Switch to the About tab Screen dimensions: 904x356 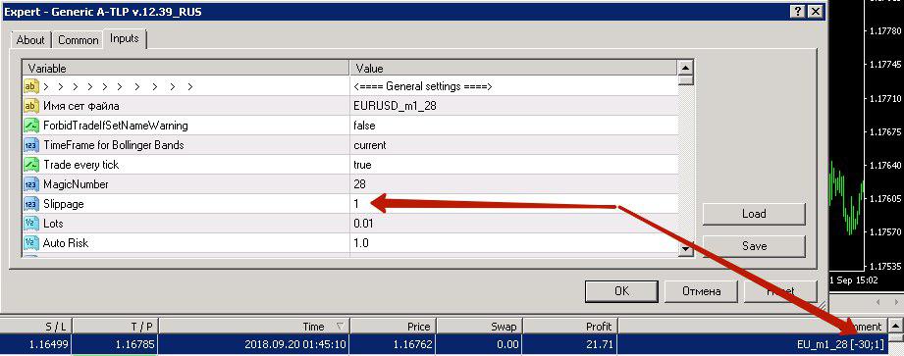pyautogui.click(x=30, y=40)
